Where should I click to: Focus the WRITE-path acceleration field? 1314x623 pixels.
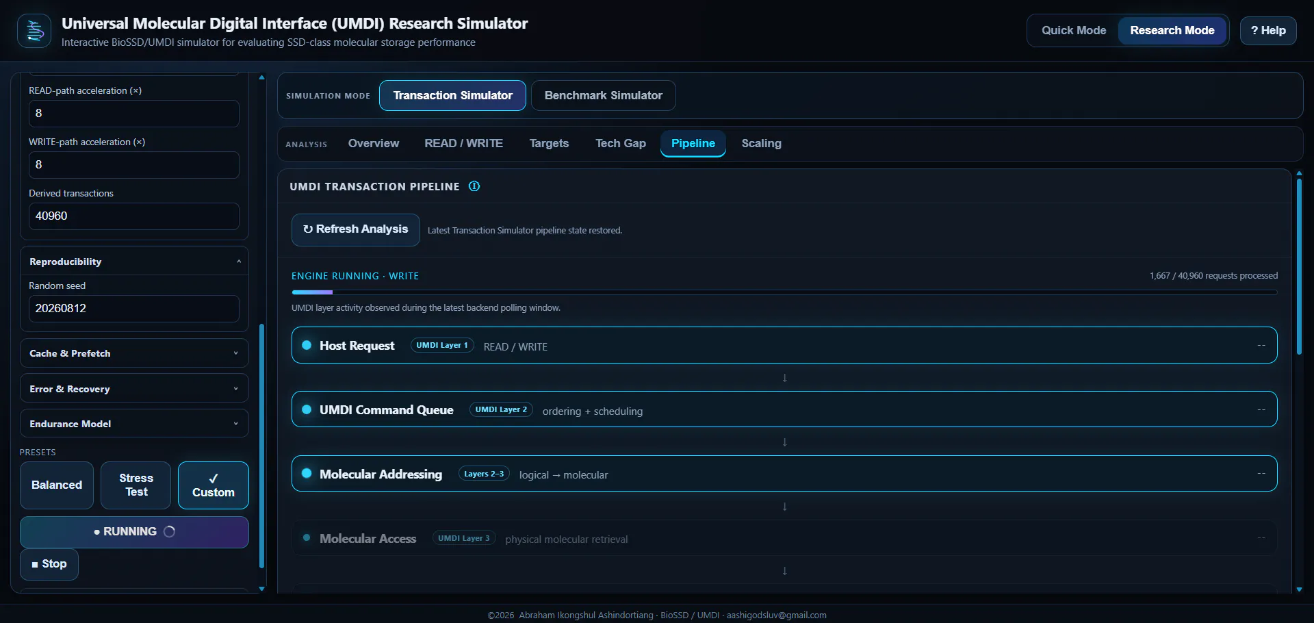[134, 165]
